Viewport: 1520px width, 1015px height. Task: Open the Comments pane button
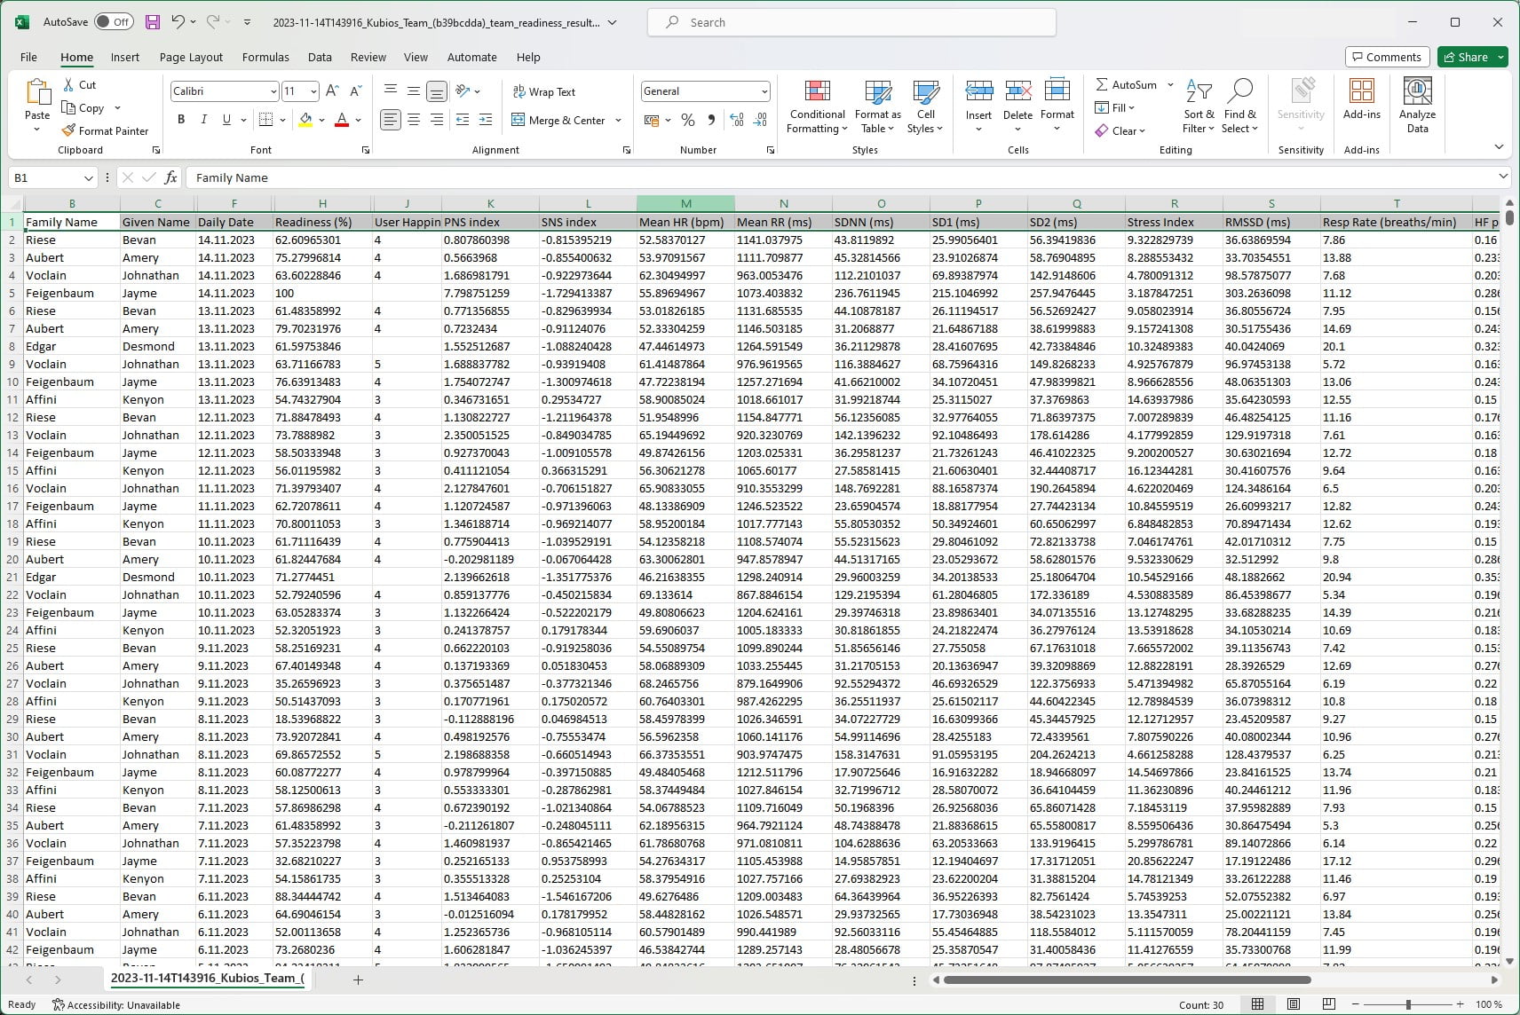(x=1387, y=57)
